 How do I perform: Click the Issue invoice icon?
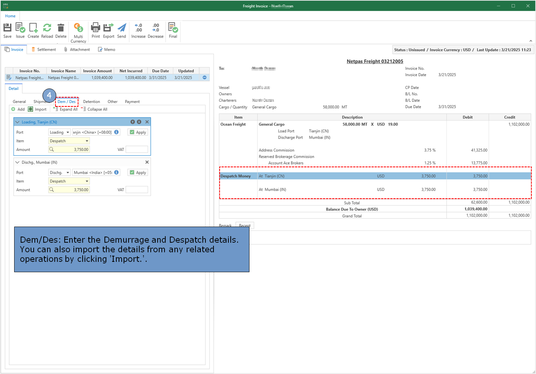(20, 30)
